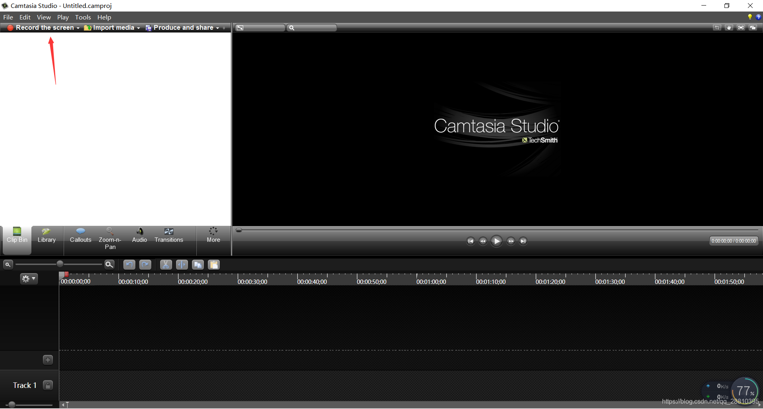The image size is (763, 409).
Task: Step forward in the preview
Action: click(511, 241)
